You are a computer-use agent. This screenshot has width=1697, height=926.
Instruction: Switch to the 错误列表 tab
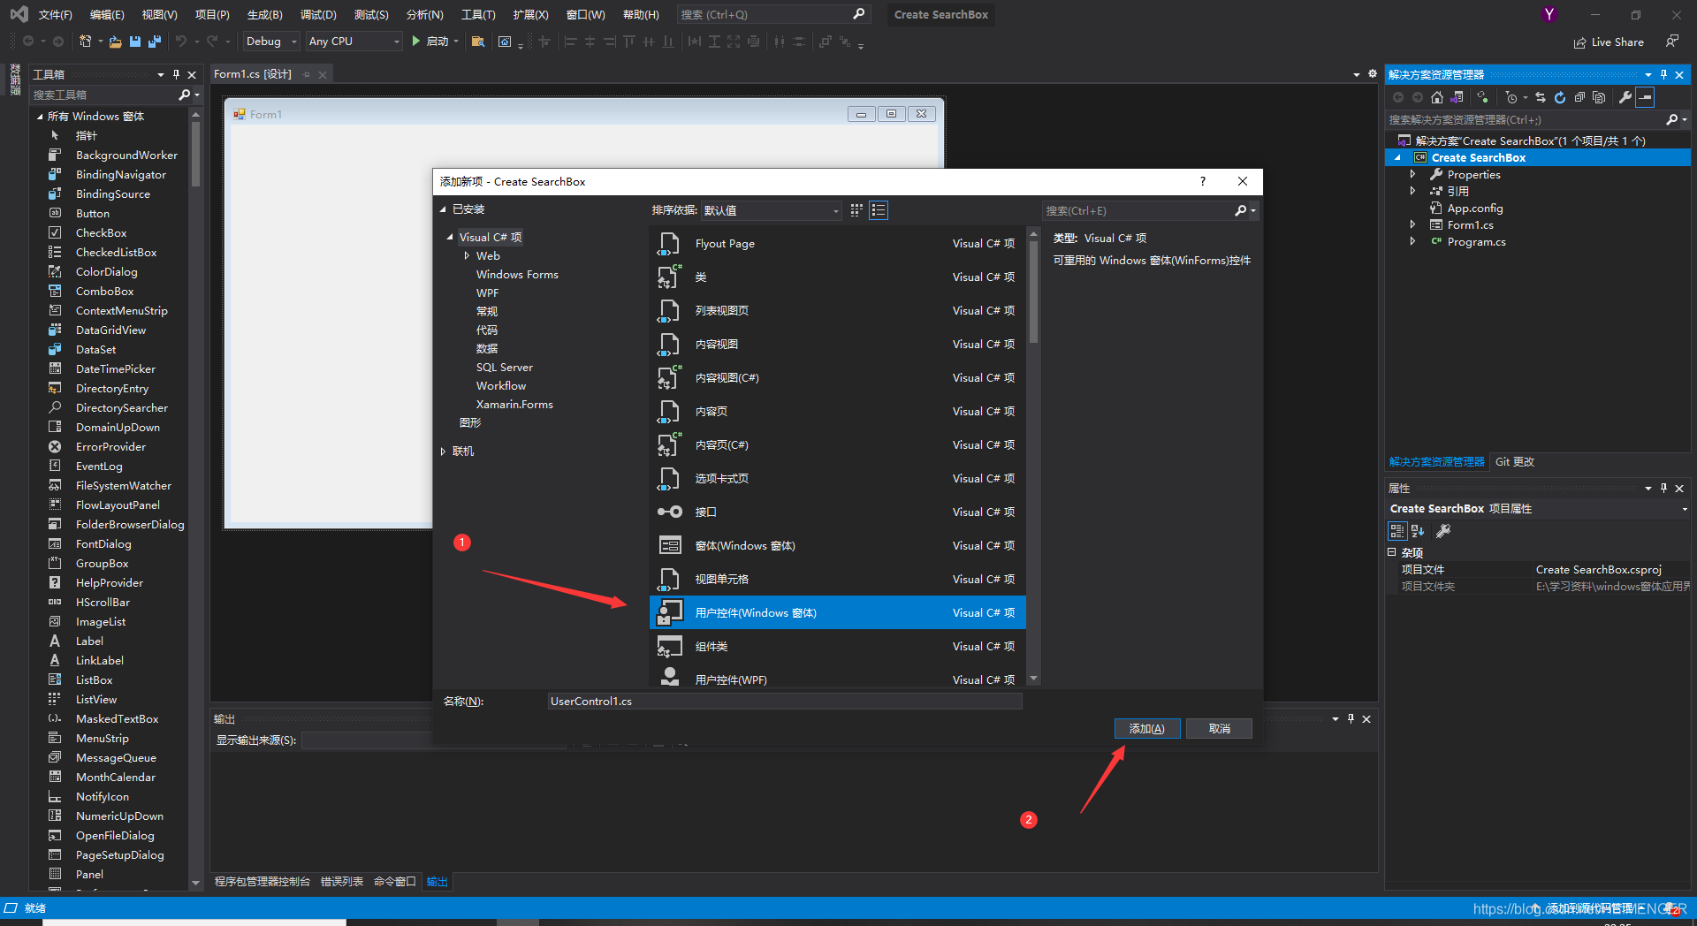pyautogui.click(x=341, y=882)
